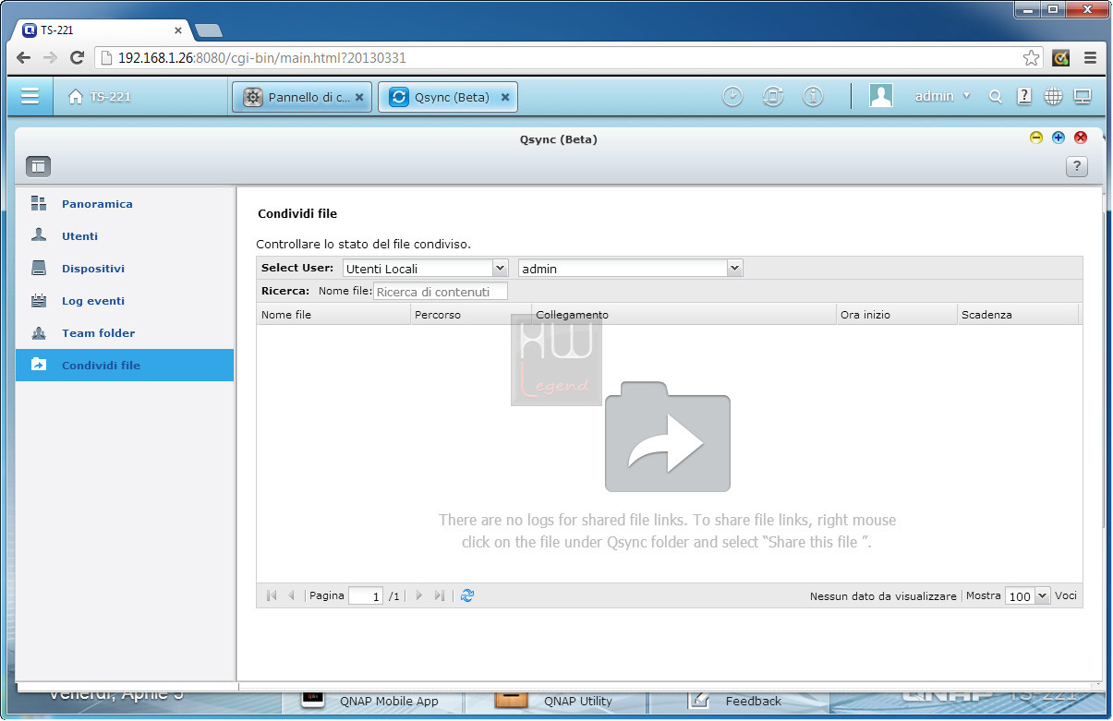The width and height of the screenshot is (1113, 721).
Task: Click the browser extension icon beside the star
Action: [1060, 58]
